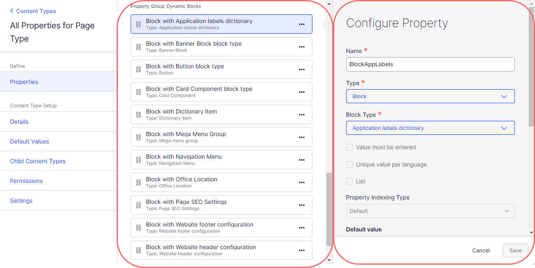Open the Block Type dropdown
Viewport: 535px width, 268px height.
point(430,128)
